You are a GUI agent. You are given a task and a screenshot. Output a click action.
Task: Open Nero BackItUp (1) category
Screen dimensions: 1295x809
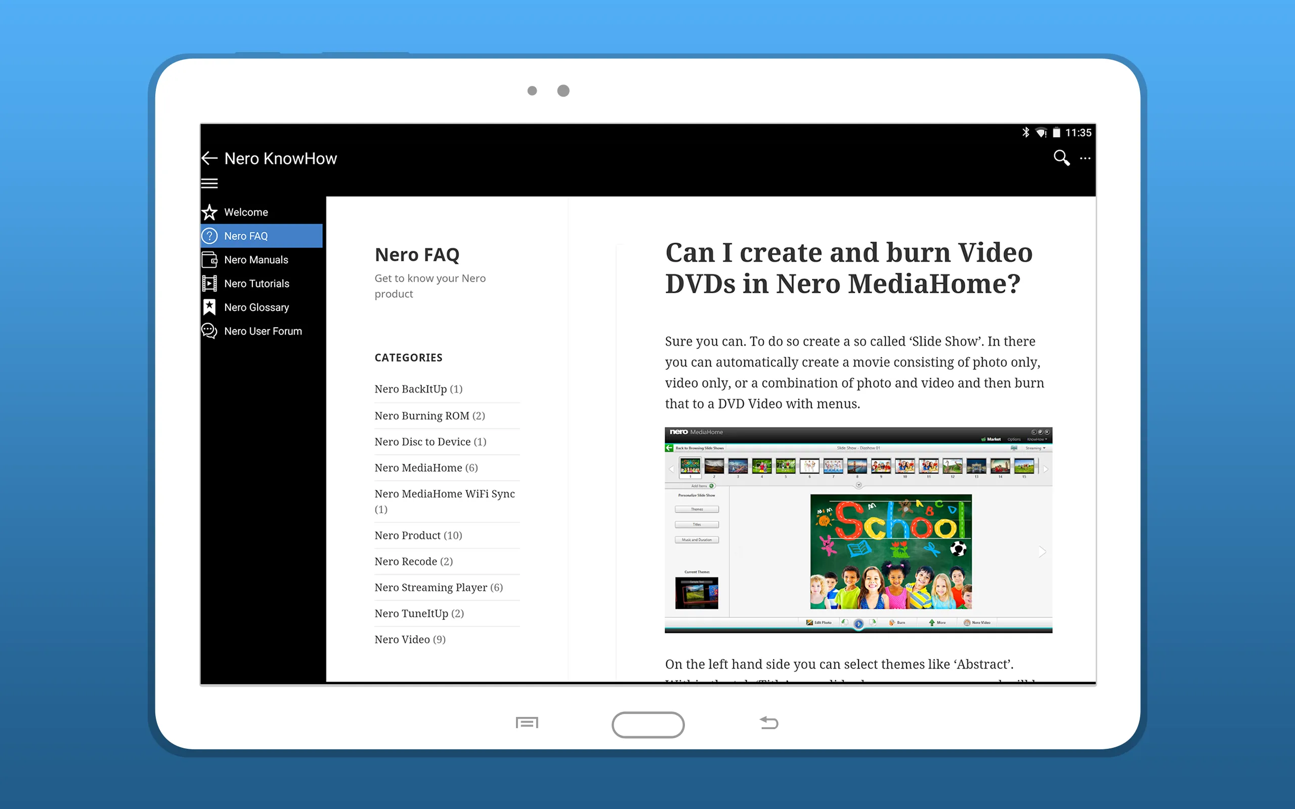410,388
